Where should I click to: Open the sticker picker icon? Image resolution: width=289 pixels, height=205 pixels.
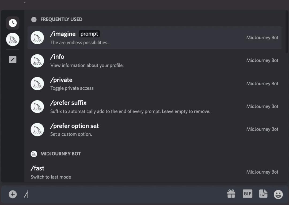[x=263, y=194]
